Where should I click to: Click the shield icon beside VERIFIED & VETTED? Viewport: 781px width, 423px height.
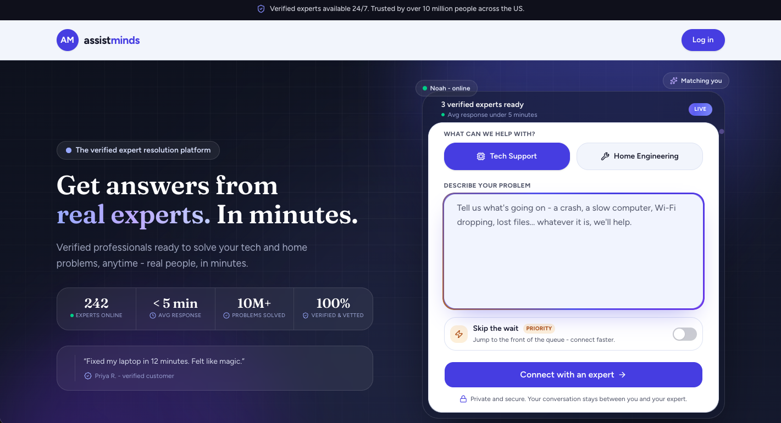coord(306,315)
